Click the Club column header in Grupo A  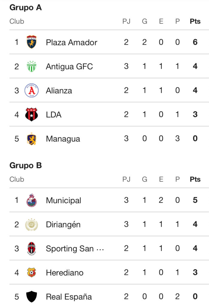17,22
